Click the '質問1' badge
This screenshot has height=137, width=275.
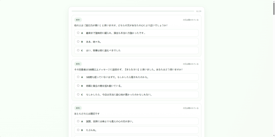click(78, 20)
